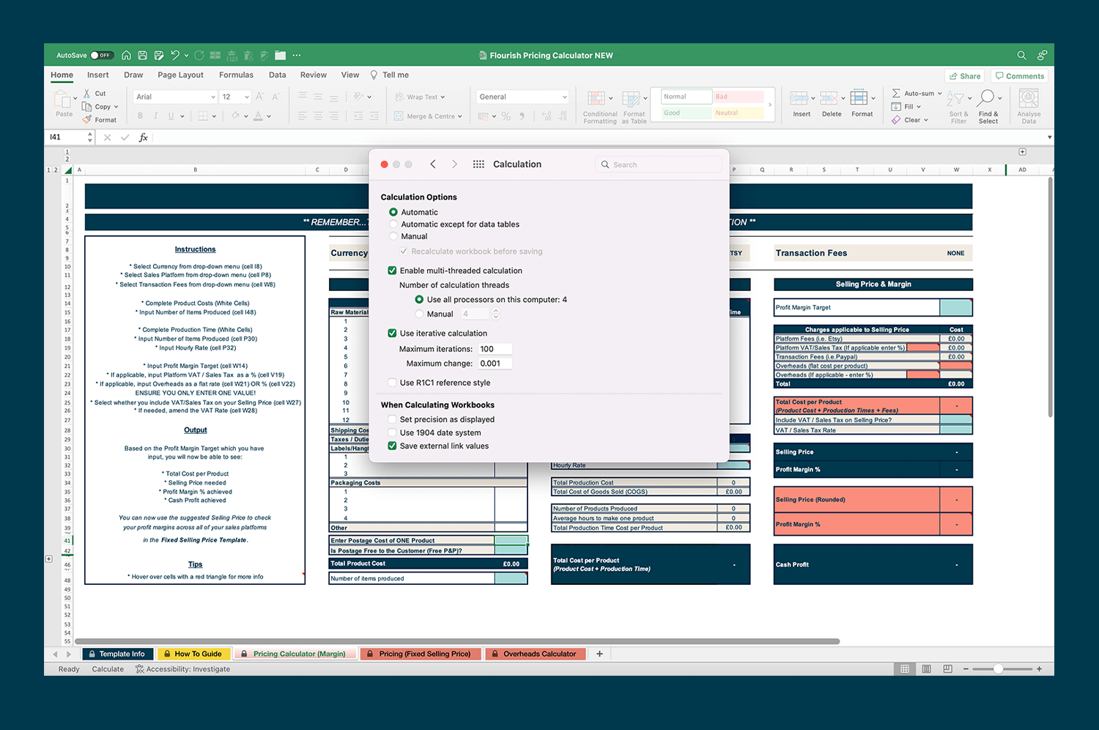Image resolution: width=1099 pixels, height=730 pixels.
Task: Open the General number format dropdown
Action: [563, 96]
